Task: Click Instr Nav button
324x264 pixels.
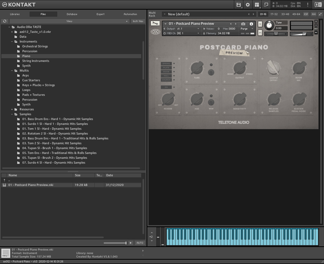Action: tap(138, 21)
